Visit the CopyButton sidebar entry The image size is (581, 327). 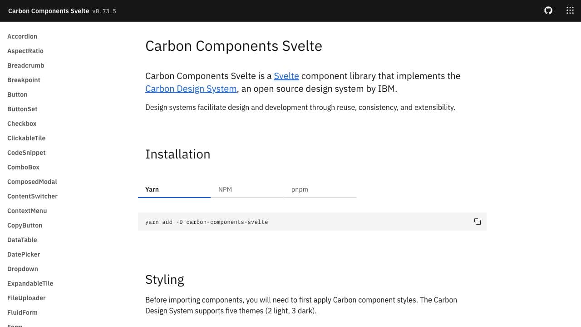point(25,225)
